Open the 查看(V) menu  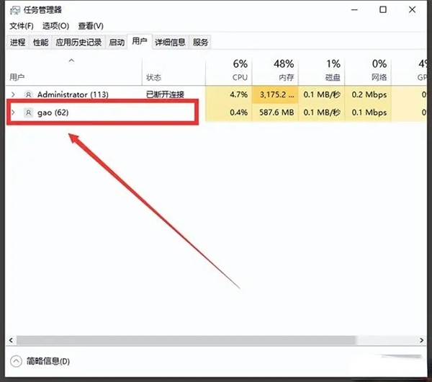pos(91,26)
